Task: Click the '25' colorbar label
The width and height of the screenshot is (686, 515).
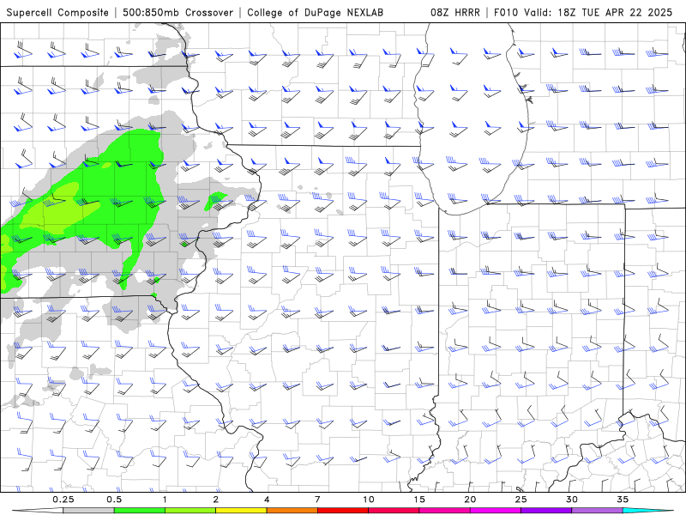Action: click(x=521, y=500)
